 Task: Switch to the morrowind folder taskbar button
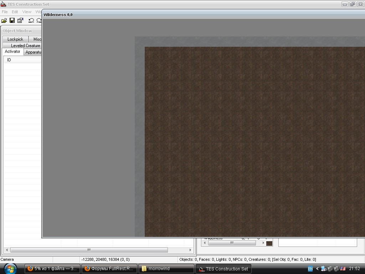[166, 269]
